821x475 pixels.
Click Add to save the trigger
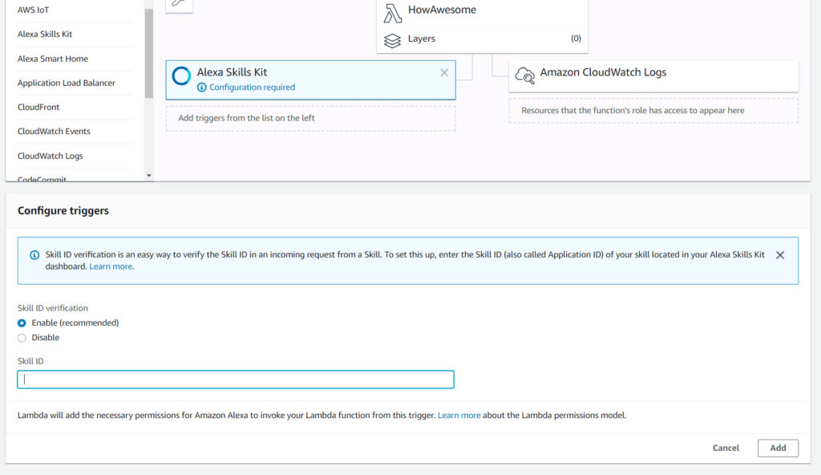777,448
